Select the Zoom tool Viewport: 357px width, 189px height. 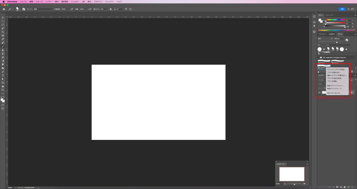[x=3, y=90]
